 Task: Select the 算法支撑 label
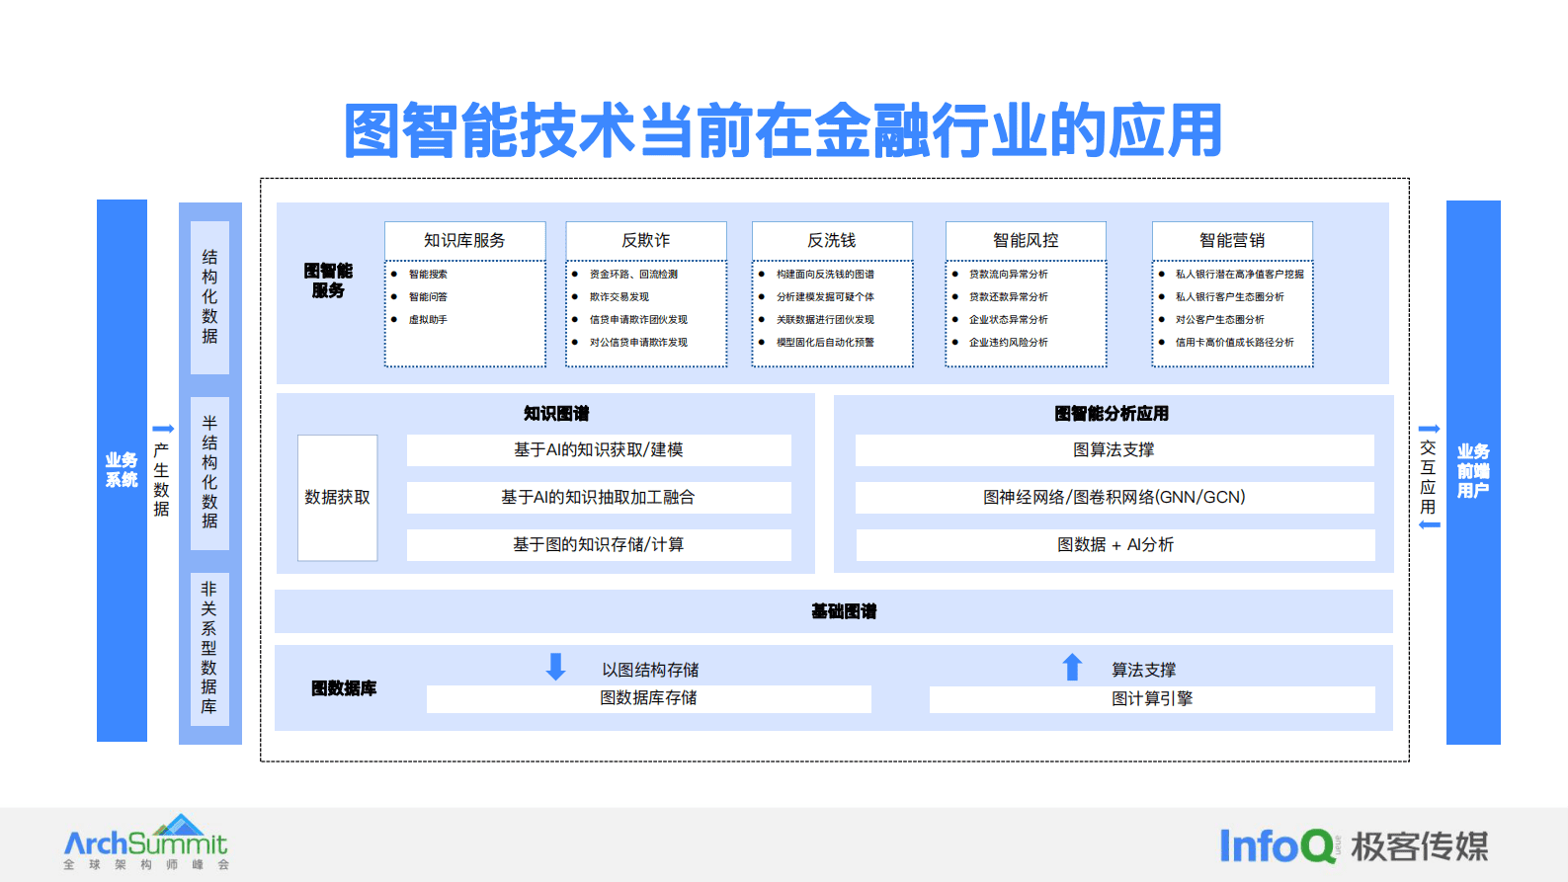(1144, 670)
